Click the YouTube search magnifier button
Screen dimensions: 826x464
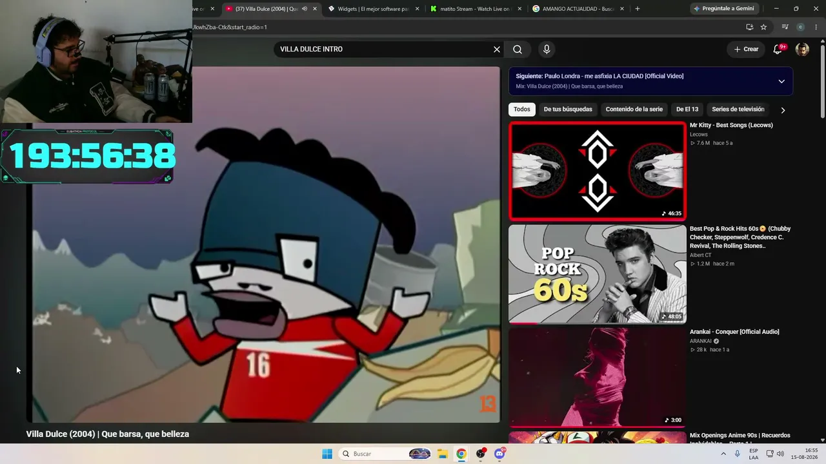click(518, 50)
